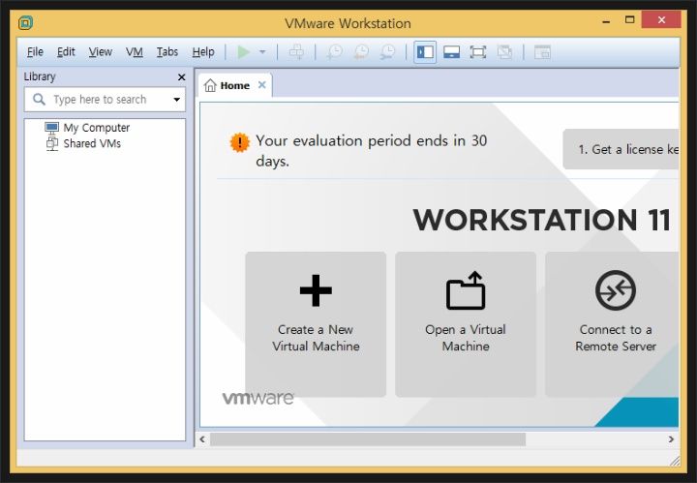
Task: Maximize the VMware Workstation window
Action: pos(629,20)
